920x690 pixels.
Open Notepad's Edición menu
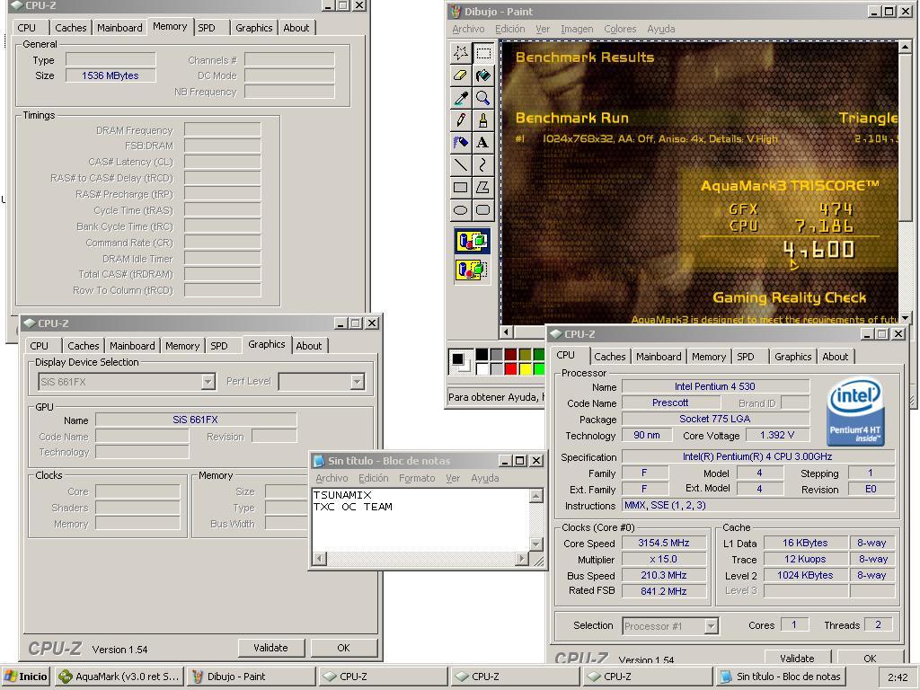[x=373, y=478]
